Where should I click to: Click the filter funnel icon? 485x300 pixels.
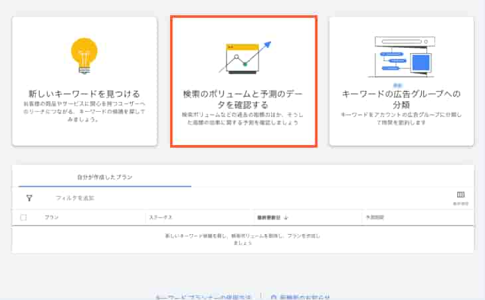click(x=29, y=198)
